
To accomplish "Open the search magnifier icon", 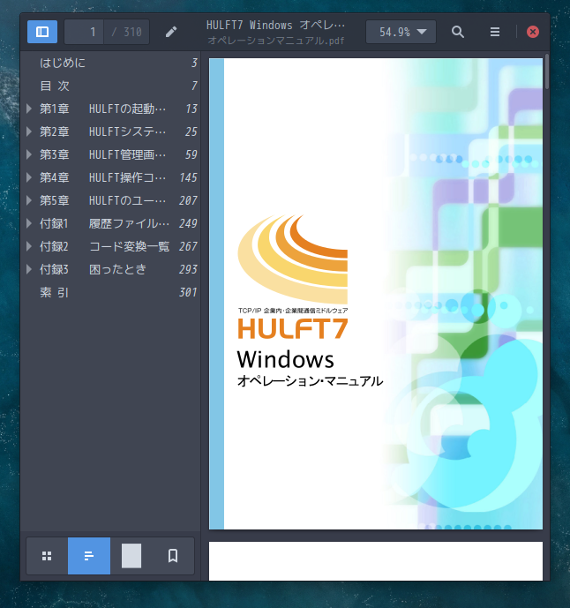I will (458, 32).
